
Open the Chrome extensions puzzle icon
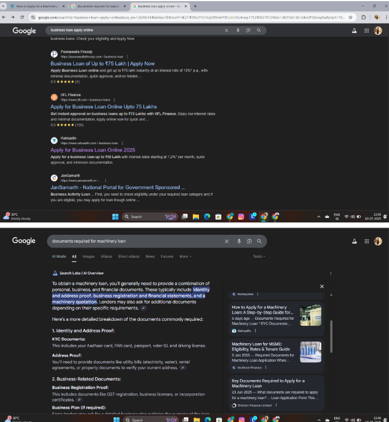[364, 17]
